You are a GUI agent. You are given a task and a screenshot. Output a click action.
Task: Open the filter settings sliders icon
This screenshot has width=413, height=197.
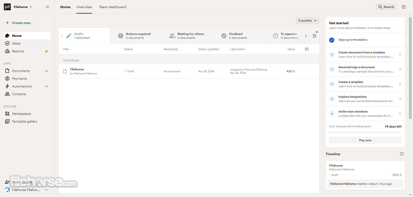(314, 36)
